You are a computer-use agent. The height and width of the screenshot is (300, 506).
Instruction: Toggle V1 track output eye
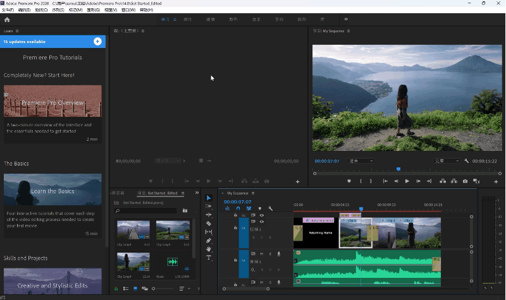(x=262, y=222)
